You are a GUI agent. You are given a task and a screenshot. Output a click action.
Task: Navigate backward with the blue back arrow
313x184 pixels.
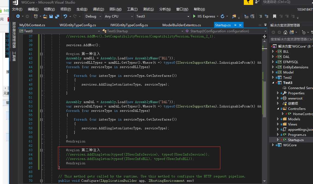pos(18,16)
